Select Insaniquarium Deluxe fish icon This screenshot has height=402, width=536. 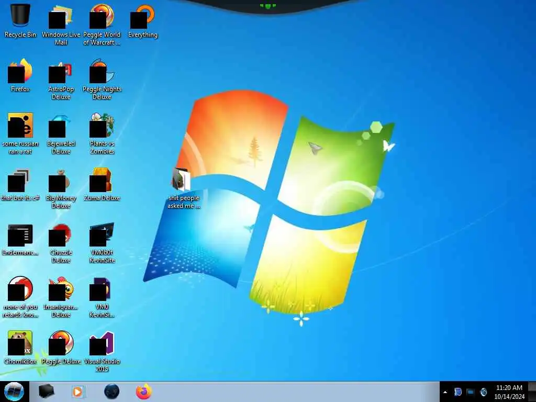pos(61,297)
